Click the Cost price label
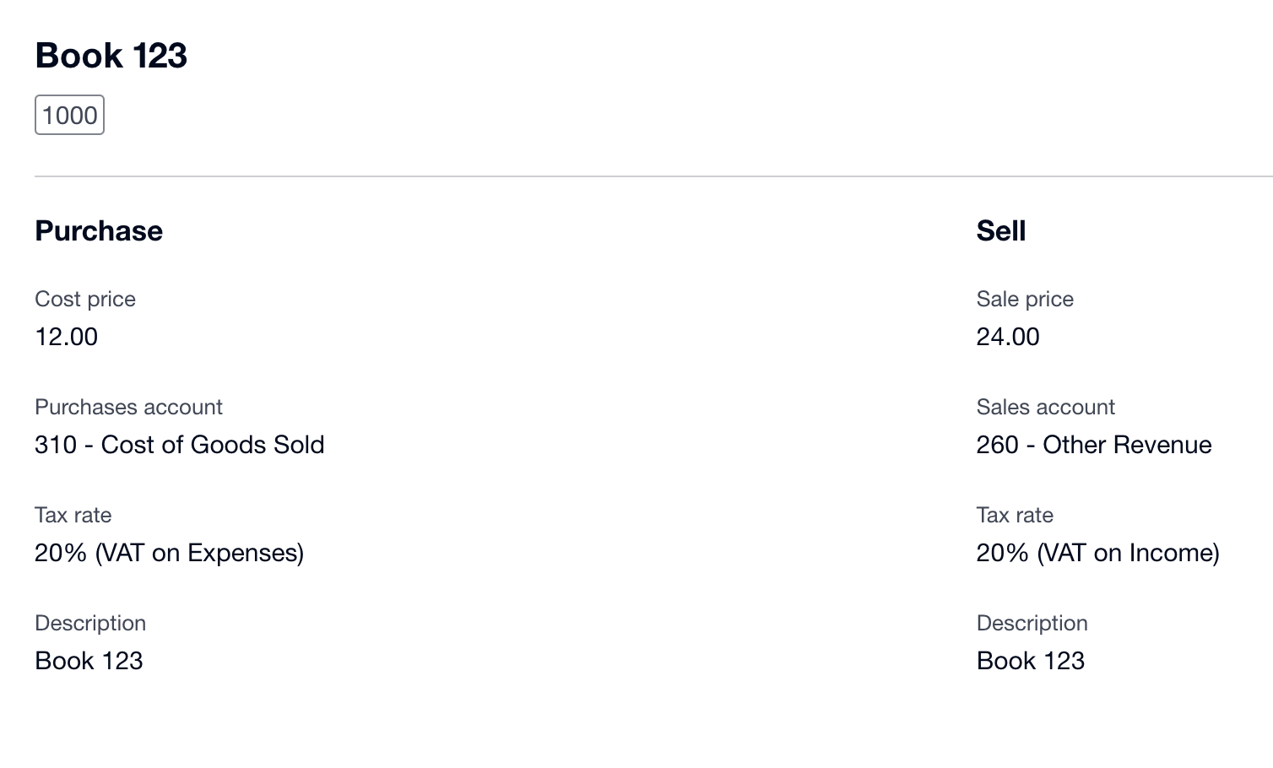The image size is (1273, 768). click(85, 299)
